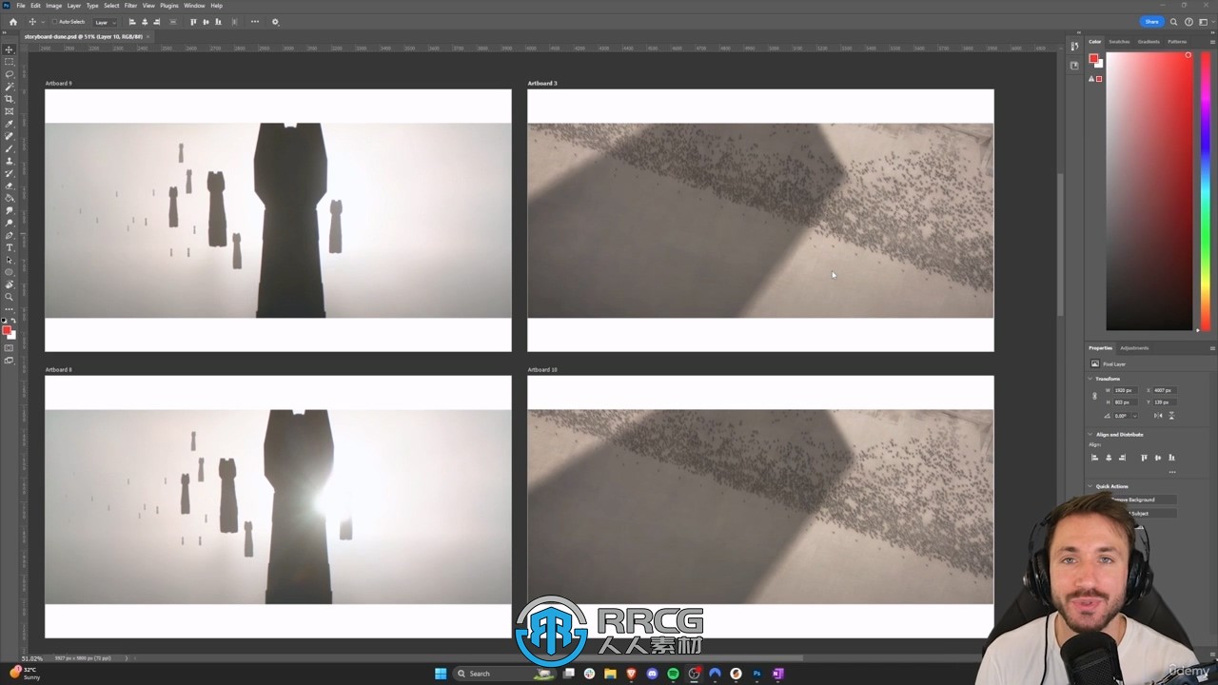1218x685 pixels.
Task: Select the Frame tool
Action: pyautogui.click(x=10, y=111)
